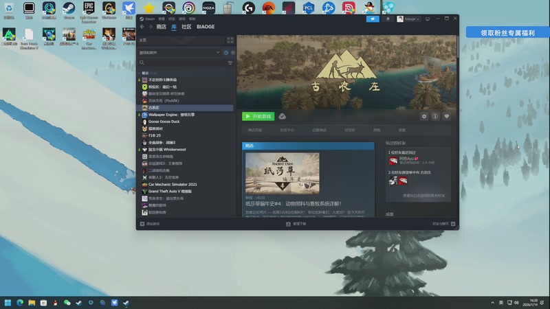The height and width of the screenshot is (309, 550).
Task: Click the 主页 library home button
Action: [181, 41]
